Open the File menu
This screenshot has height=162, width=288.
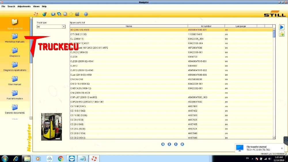point(3,6)
